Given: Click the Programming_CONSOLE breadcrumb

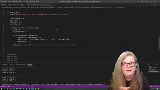Looking at the screenshot, I should click(x=48, y=8).
